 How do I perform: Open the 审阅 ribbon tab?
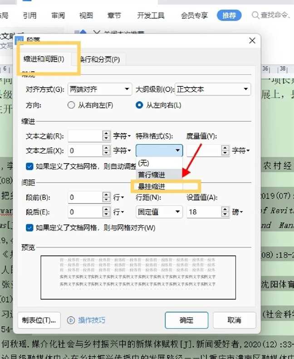pos(58,16)
